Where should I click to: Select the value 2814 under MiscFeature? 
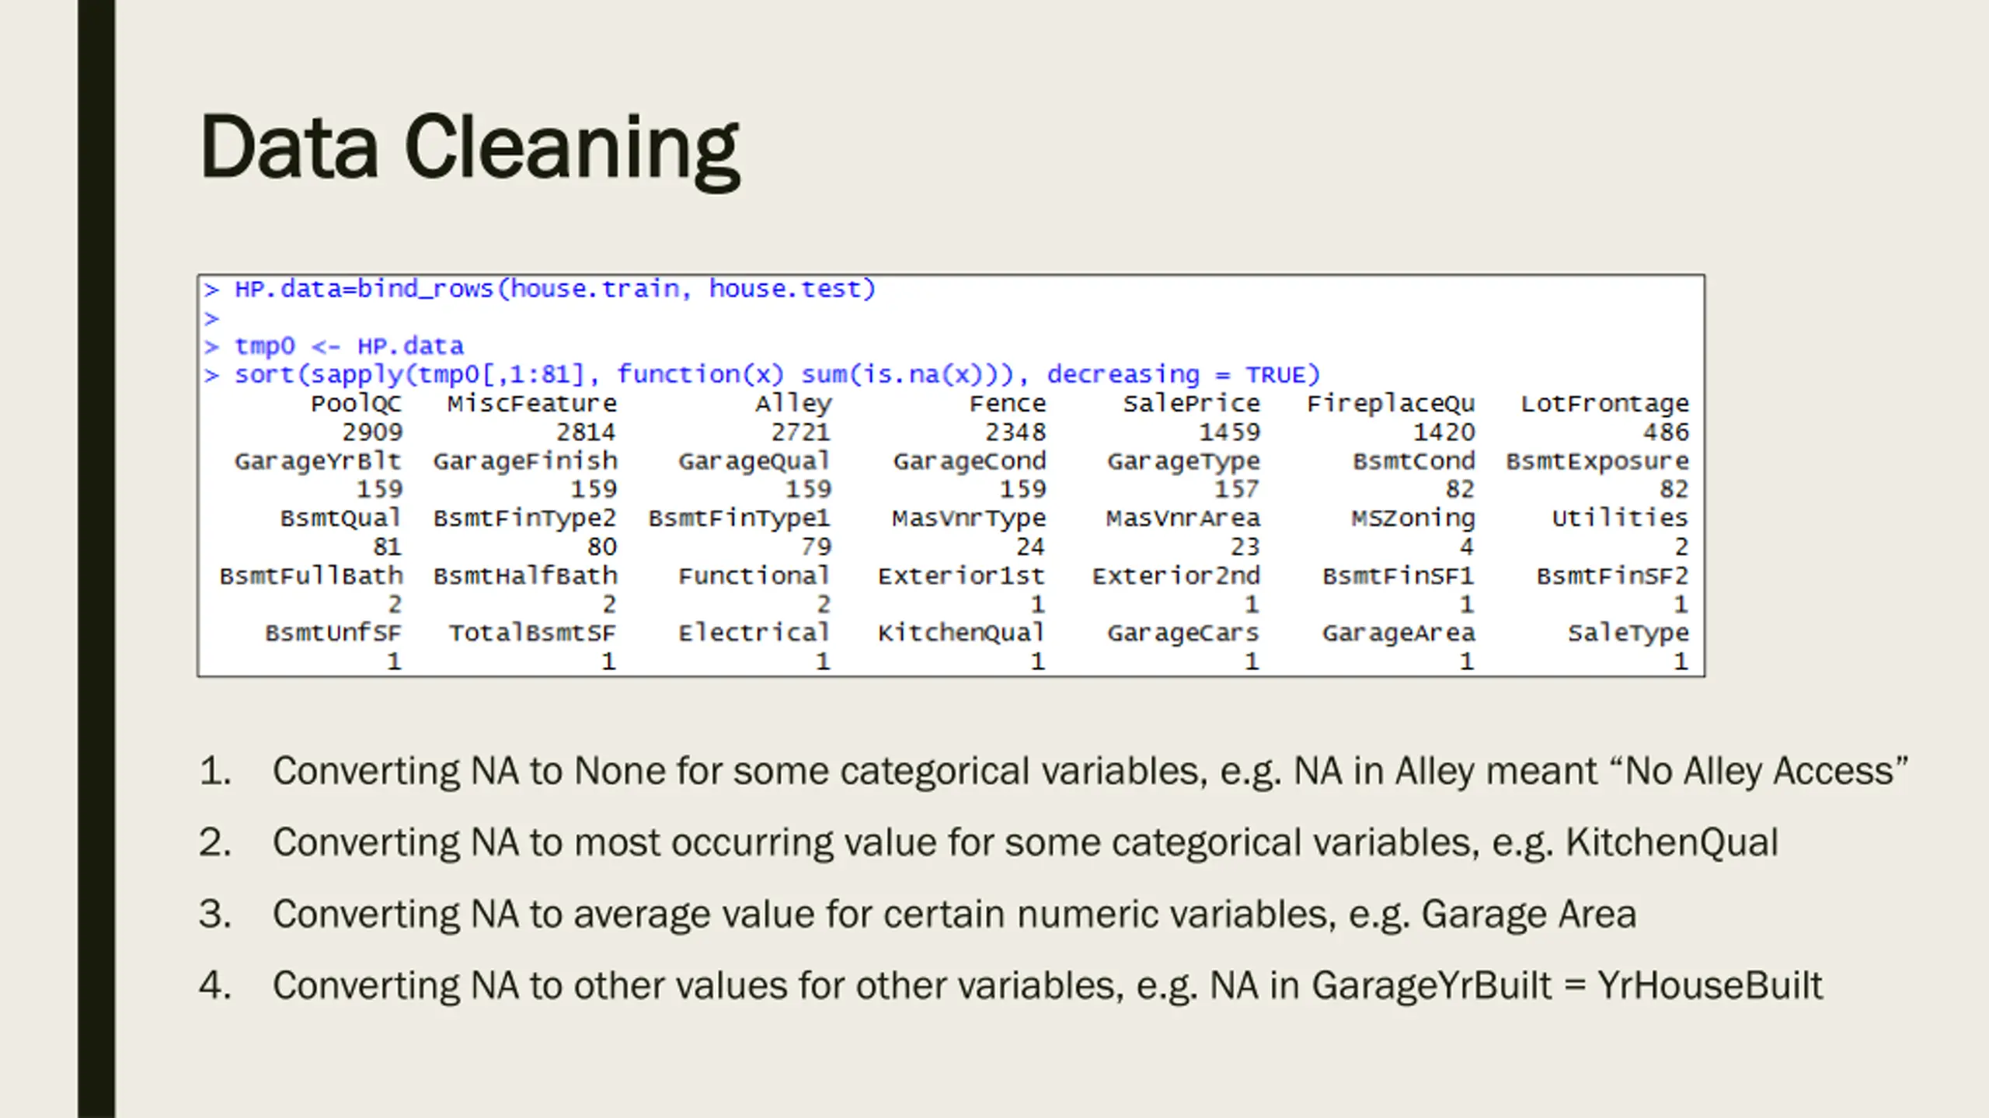pos(586,432)
